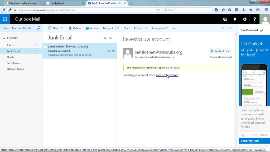Open the Move to dropdown

point(141,28)
